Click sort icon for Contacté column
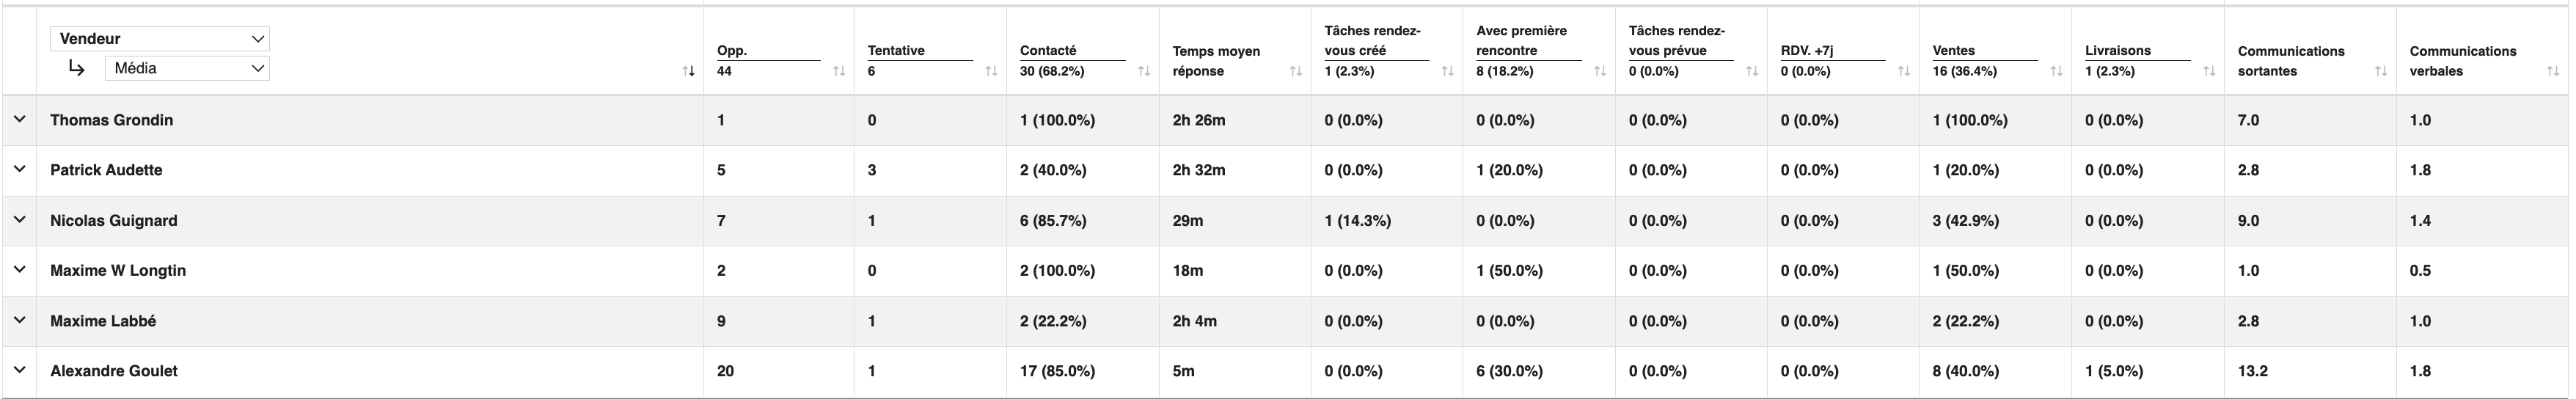This screenshot has width=2576, height=399. [x=1143, y=71]
